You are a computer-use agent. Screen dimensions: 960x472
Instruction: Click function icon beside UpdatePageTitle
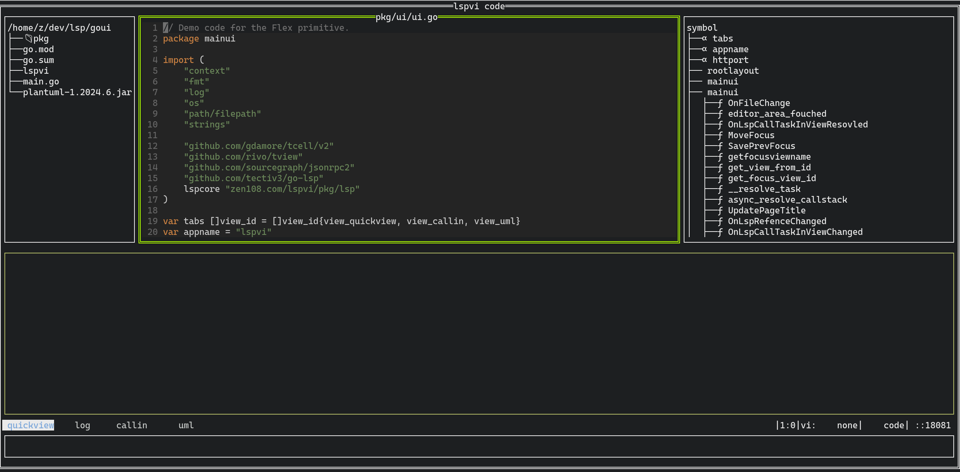point(720,211)
